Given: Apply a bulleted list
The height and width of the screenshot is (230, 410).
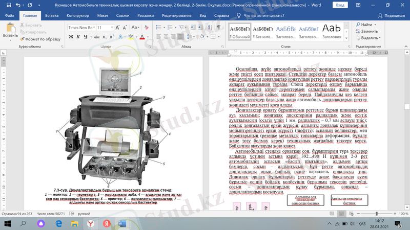Looking at the screenshot, I should click(x=158, y=27).
